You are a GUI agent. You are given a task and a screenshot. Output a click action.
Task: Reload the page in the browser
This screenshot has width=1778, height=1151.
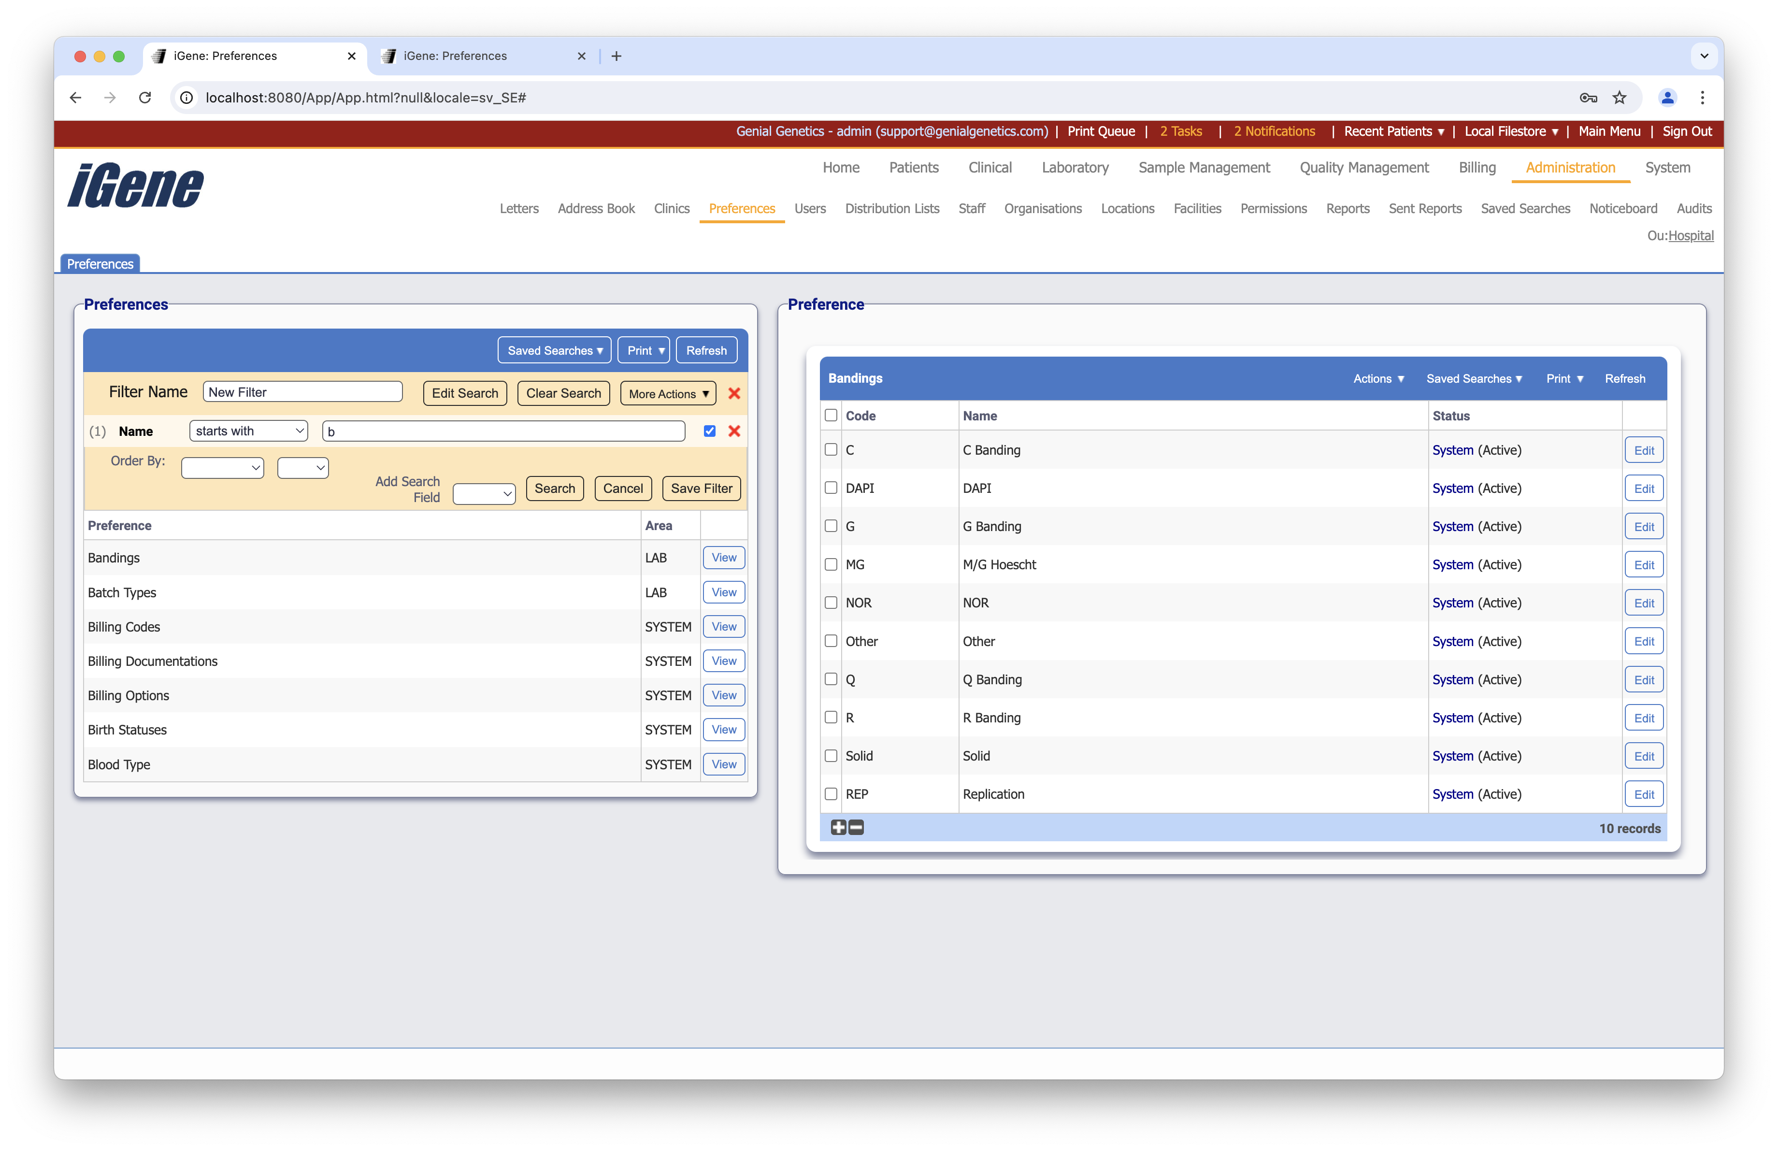point(145,98)
